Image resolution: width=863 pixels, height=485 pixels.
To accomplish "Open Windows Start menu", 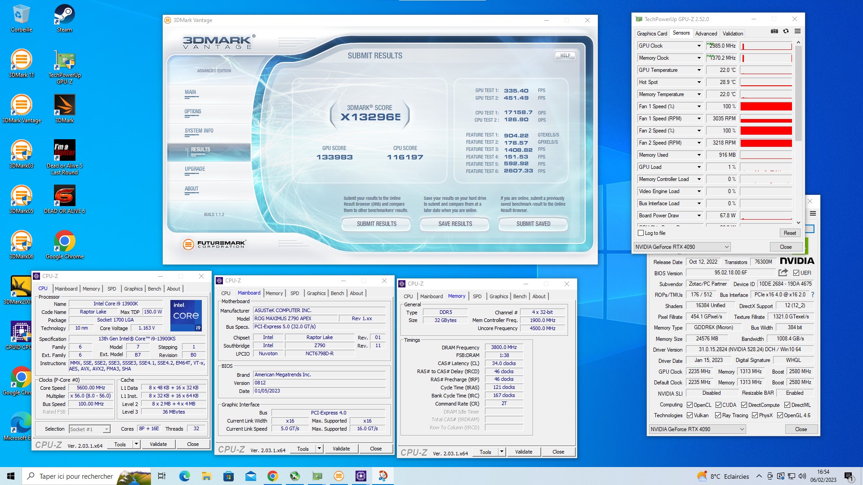I will click(11, 476).
